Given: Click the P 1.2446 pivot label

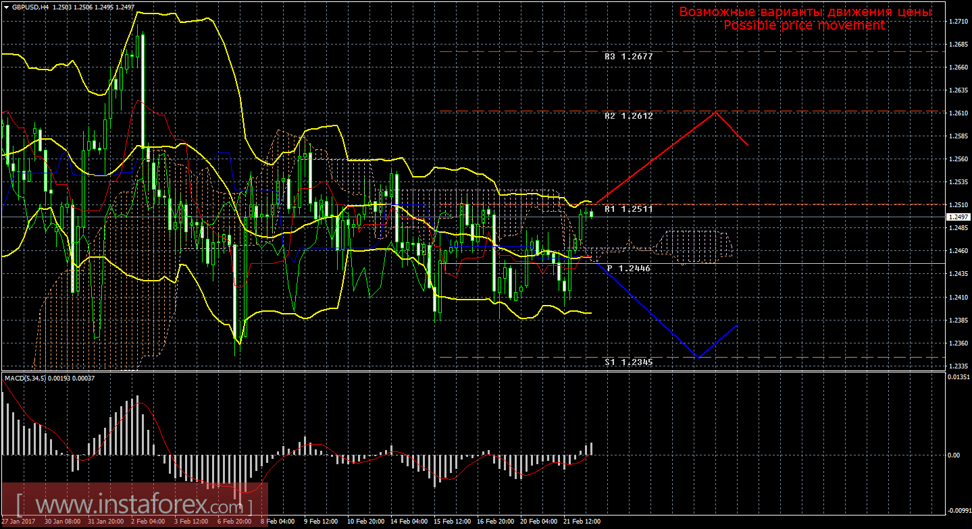Looking at the screenshot, I should click(628, 269).
